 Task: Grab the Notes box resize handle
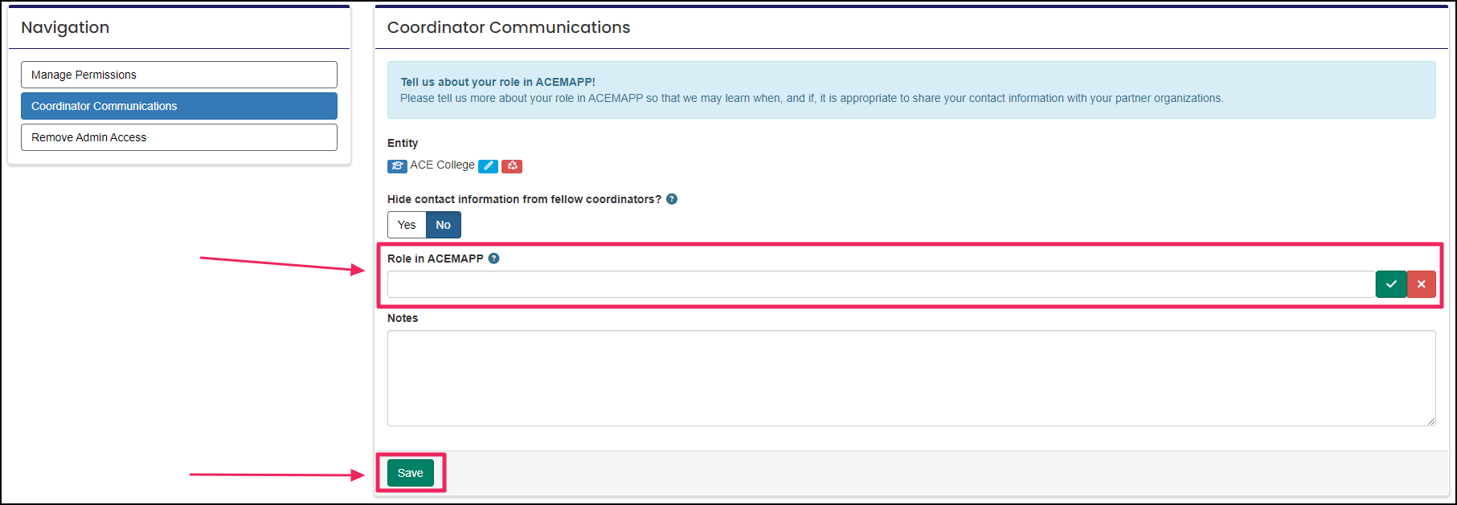click(1430, 421)
